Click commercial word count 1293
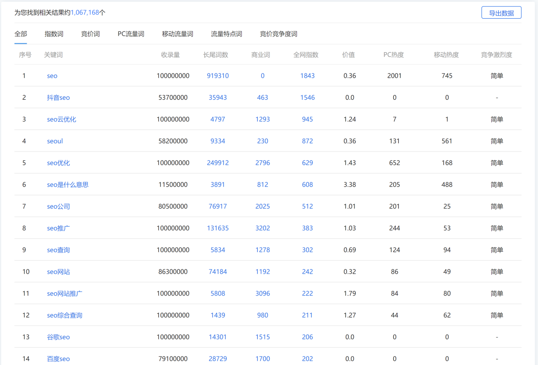Screen dimensions: 538x365 pyautogui.click(x=262, y=119)
